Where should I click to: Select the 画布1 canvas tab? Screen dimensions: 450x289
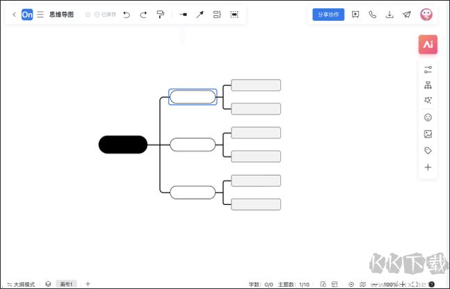67,284
